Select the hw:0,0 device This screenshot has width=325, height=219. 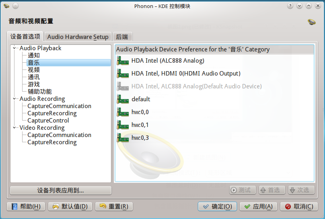(x=140, y=112)
